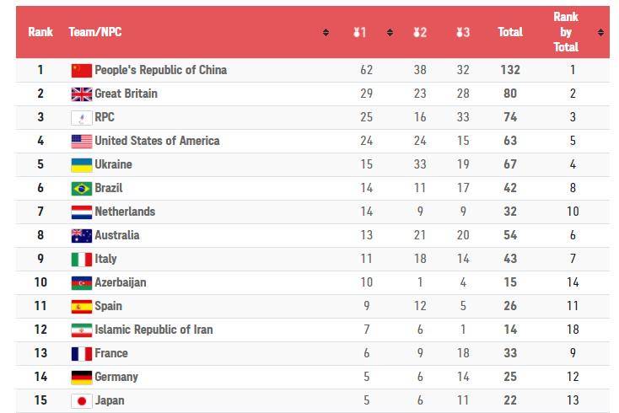Viewport: 619px width, 413px height.
Task: Open the United States of America team link
Action: tap(157, 141)
